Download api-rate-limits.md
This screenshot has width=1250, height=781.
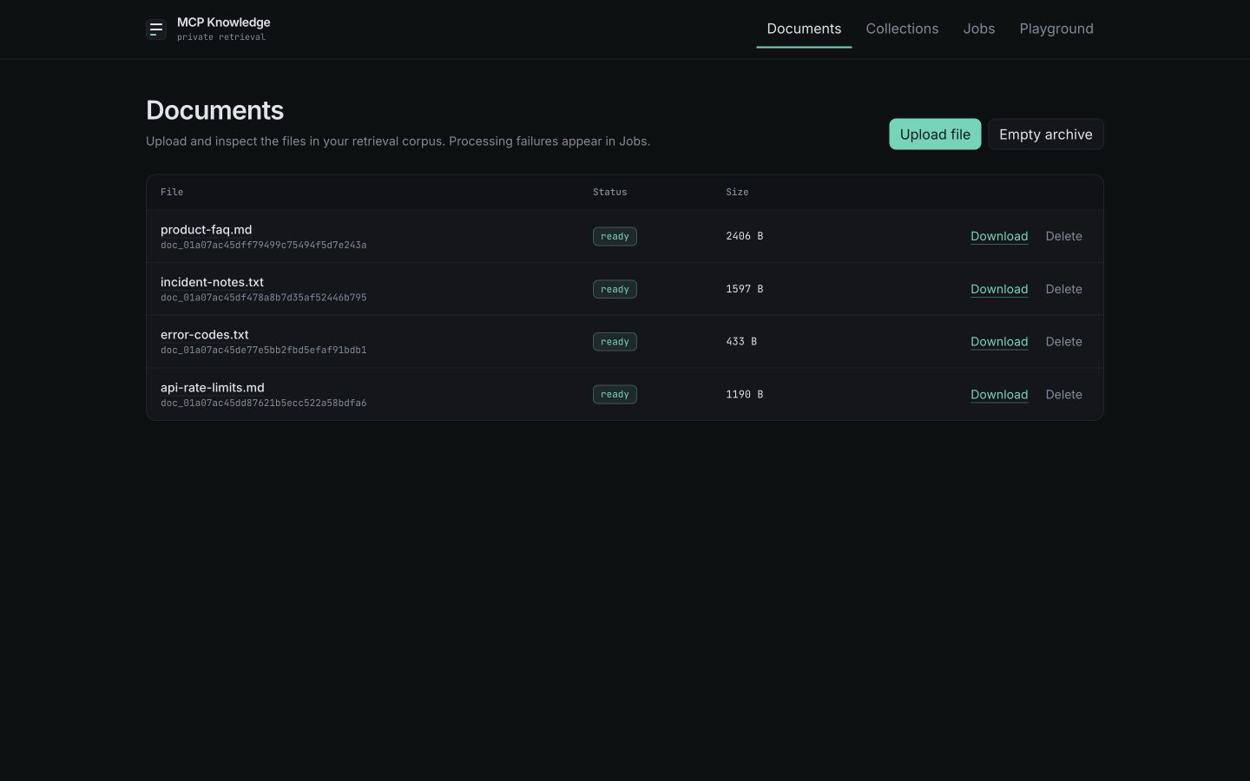[x=999, y=394]
